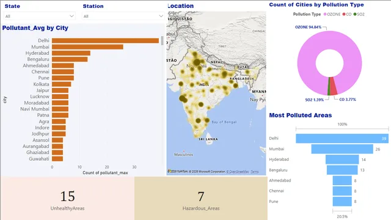Click the CO 3.77% data label
Image resolution: width=391 pixels, height=220 pixels.
(348, 100)
